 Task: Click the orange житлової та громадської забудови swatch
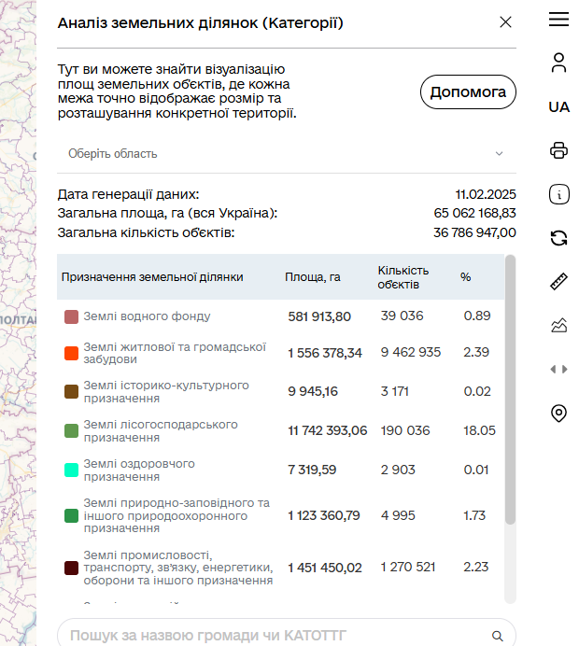point(71,354)
